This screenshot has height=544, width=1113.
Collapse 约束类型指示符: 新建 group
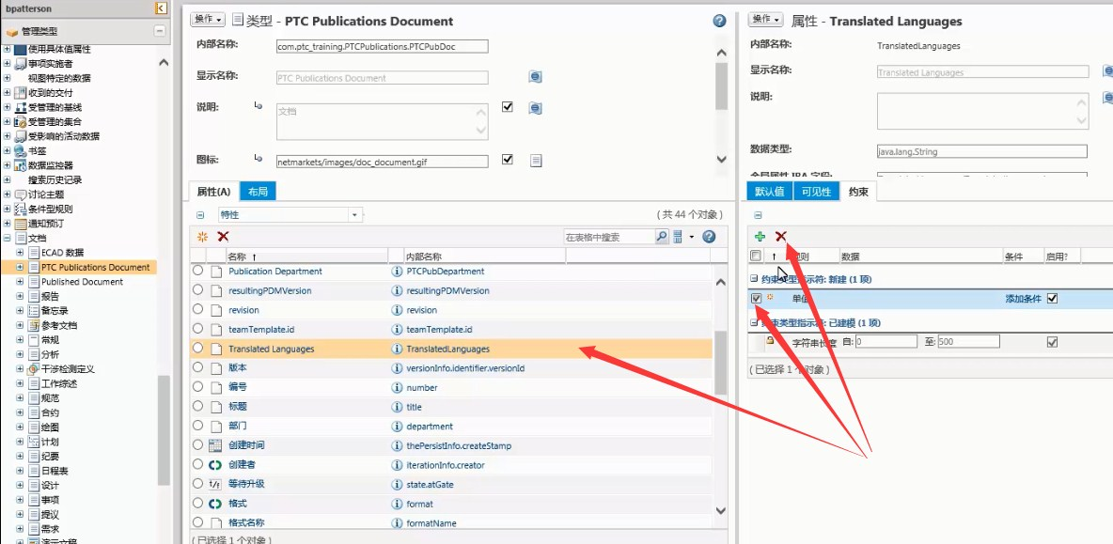coord(753,279)
